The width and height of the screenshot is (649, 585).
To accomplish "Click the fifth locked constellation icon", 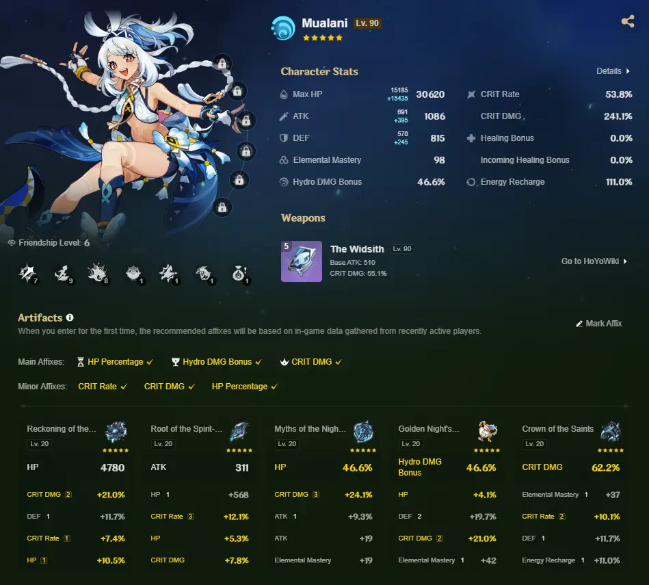I will tap(239, 180).
